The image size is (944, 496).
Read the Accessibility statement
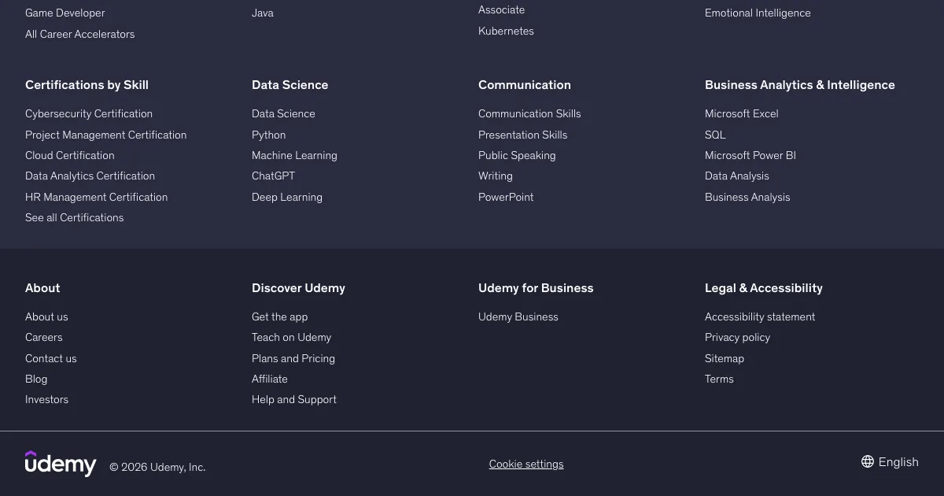click(759, 317)
